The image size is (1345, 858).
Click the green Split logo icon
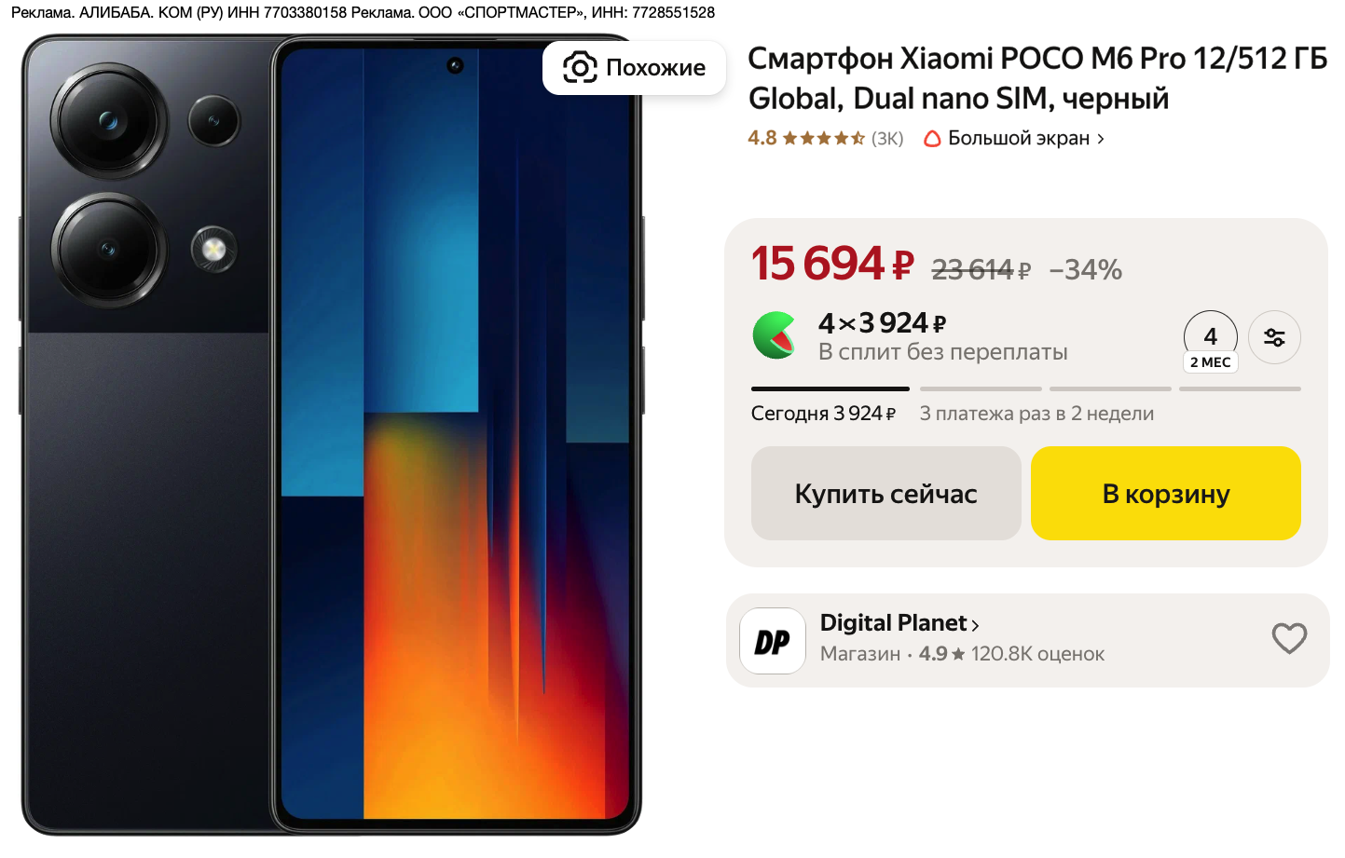775,335
